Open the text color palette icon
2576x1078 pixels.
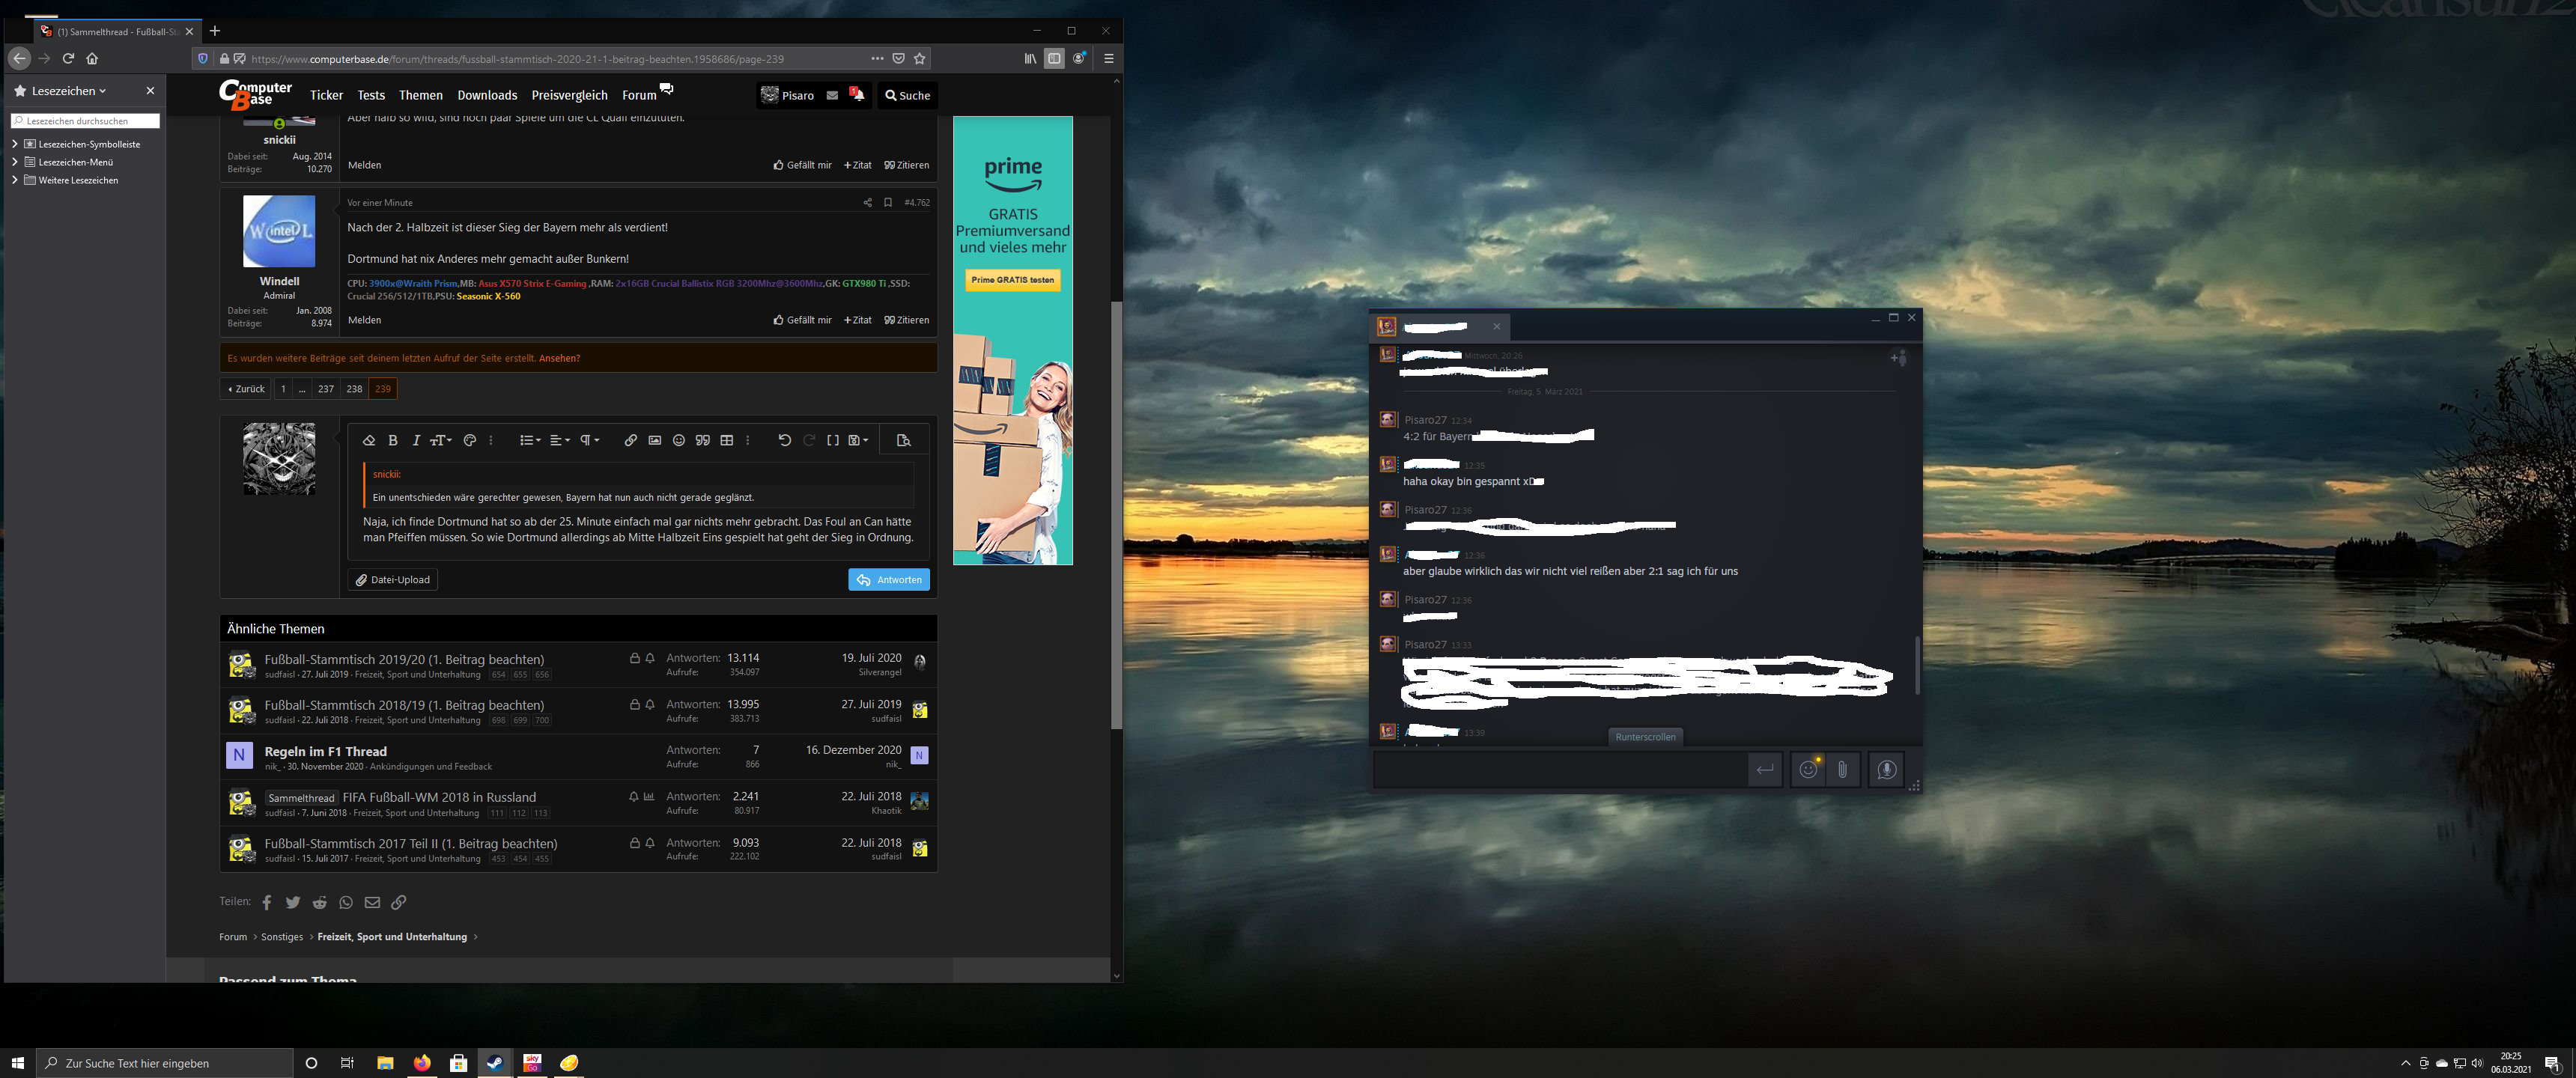pos(469,440)
